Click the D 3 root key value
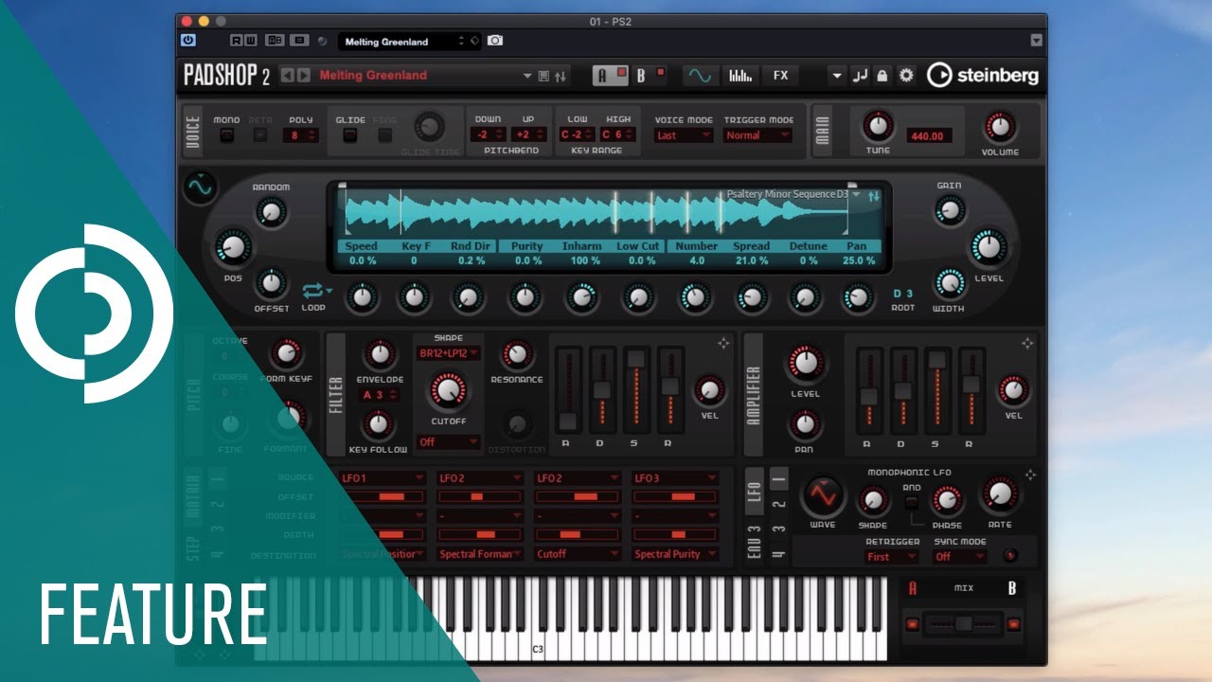 pos(903,294)
